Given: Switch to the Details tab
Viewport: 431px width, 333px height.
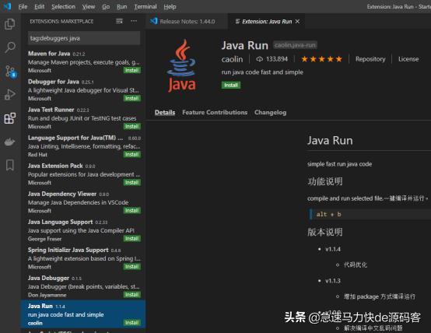Looking at the screenshot, I should coord(165,113).
